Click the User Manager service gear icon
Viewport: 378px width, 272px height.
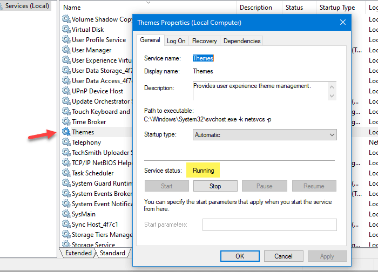click(x=66, y=50)
